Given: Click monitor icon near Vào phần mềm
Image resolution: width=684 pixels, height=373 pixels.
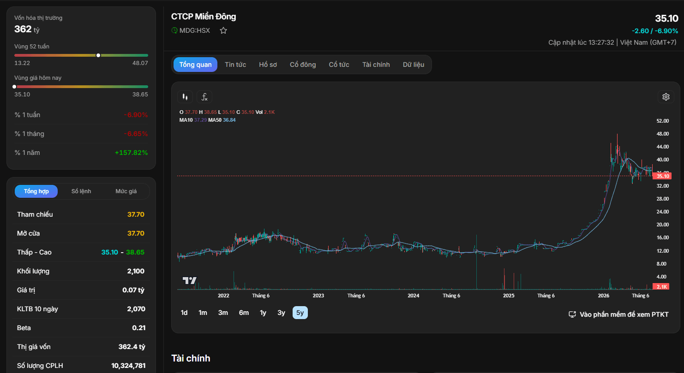Looking at the screenshot, I should tap(572, 314).
